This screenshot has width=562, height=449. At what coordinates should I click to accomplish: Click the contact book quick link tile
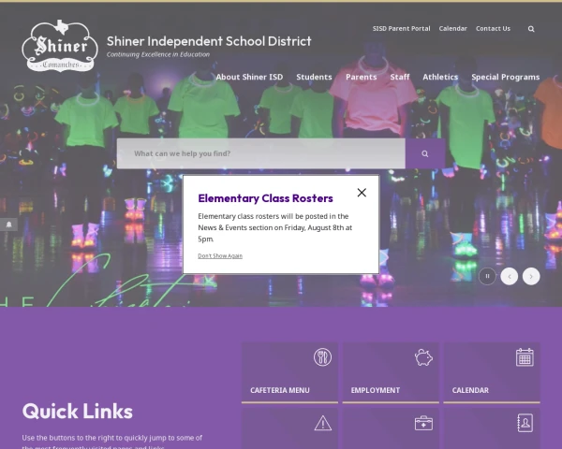(492, 428)
